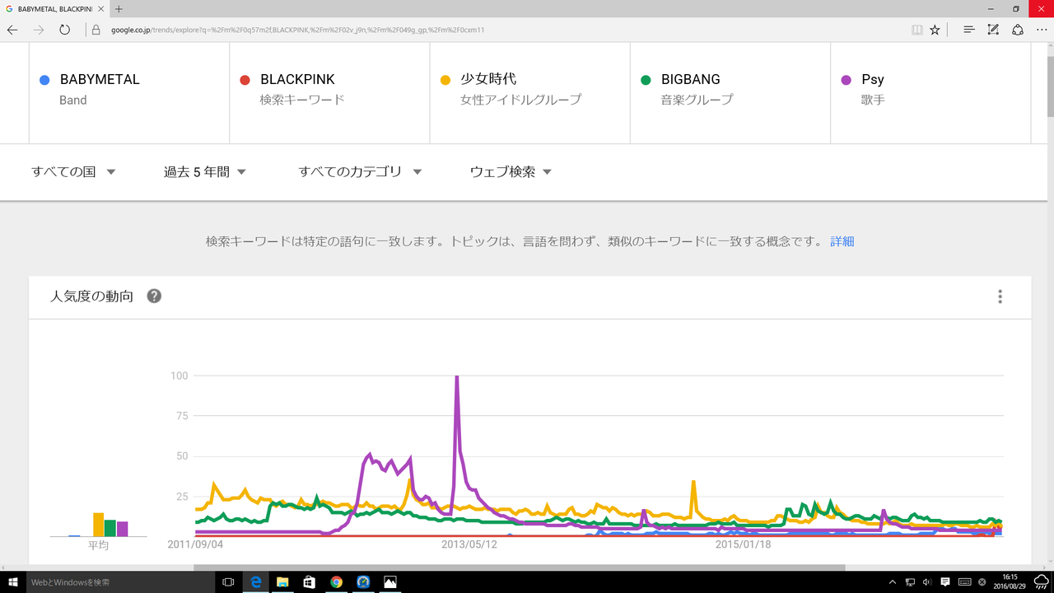Select the BABYMETAL, BLACKPINK browser tab

tap(54, 8)
